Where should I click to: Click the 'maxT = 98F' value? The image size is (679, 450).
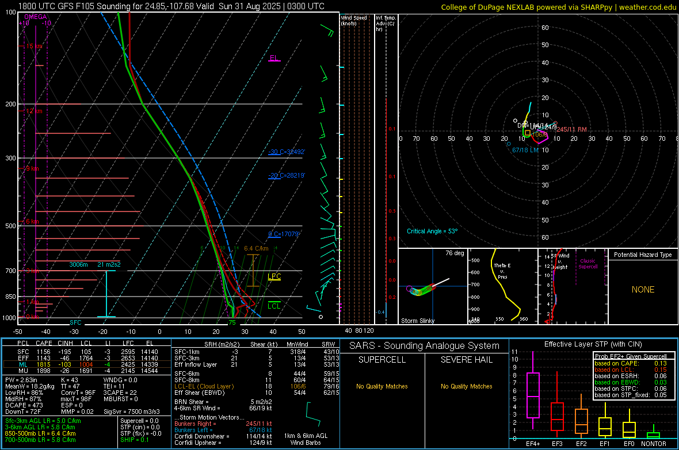76,399
